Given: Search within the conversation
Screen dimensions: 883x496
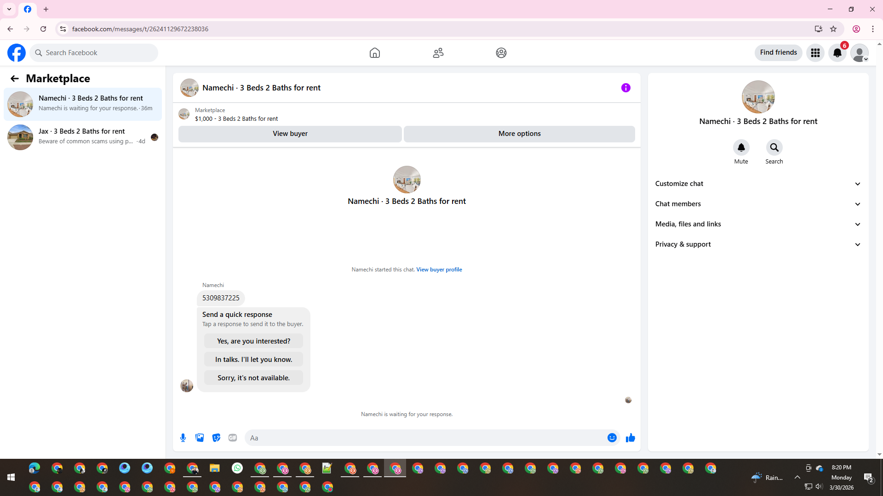Looking at the screenshot, I should [x=774, y=148].
